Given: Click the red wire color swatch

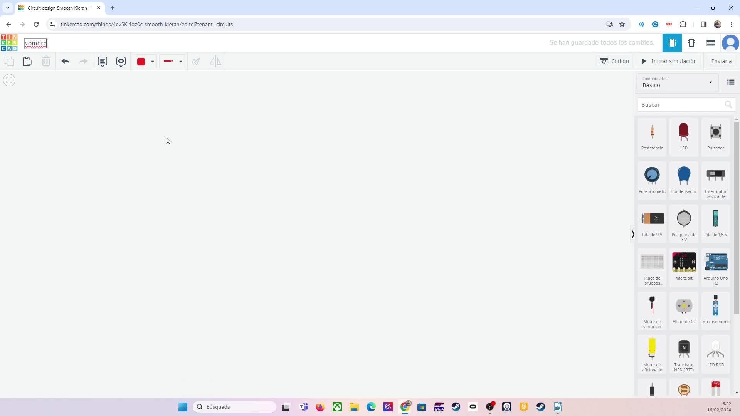Looking at the screenshot, I should [x=141, y=62].
